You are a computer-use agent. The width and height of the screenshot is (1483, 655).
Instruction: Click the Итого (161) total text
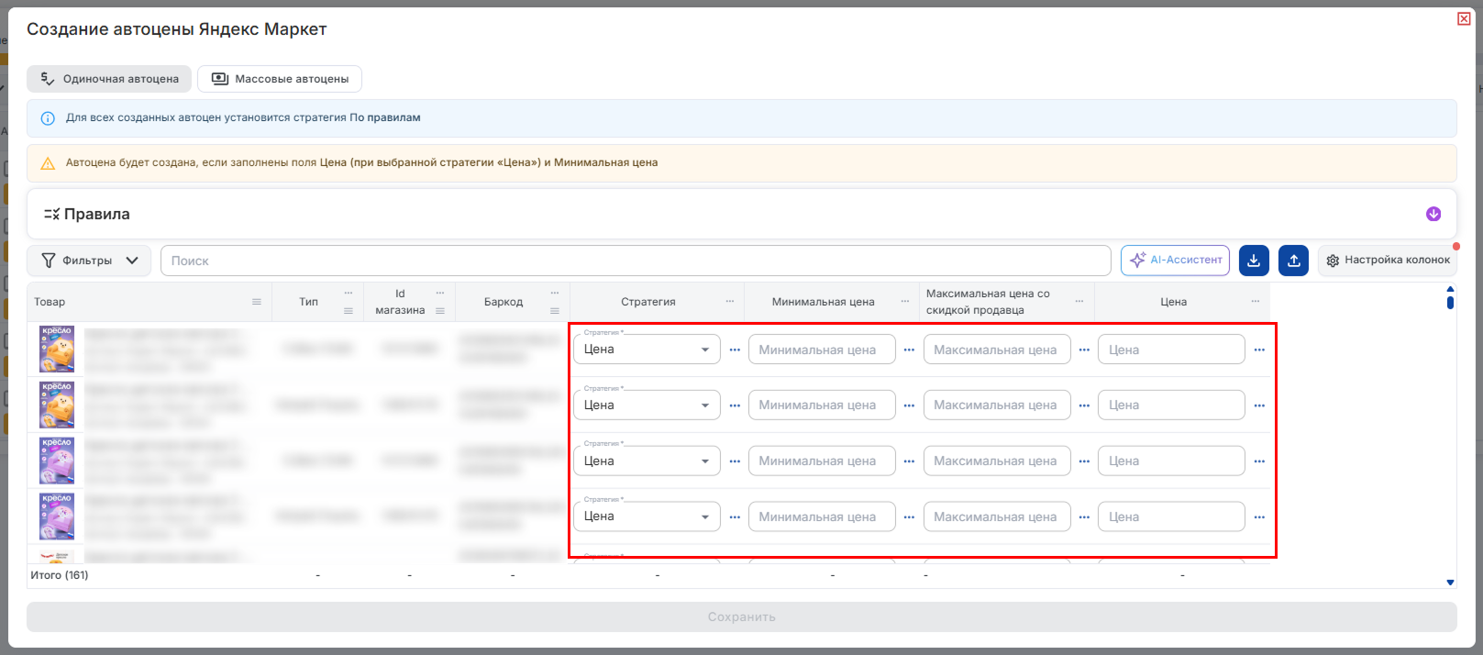60,575
